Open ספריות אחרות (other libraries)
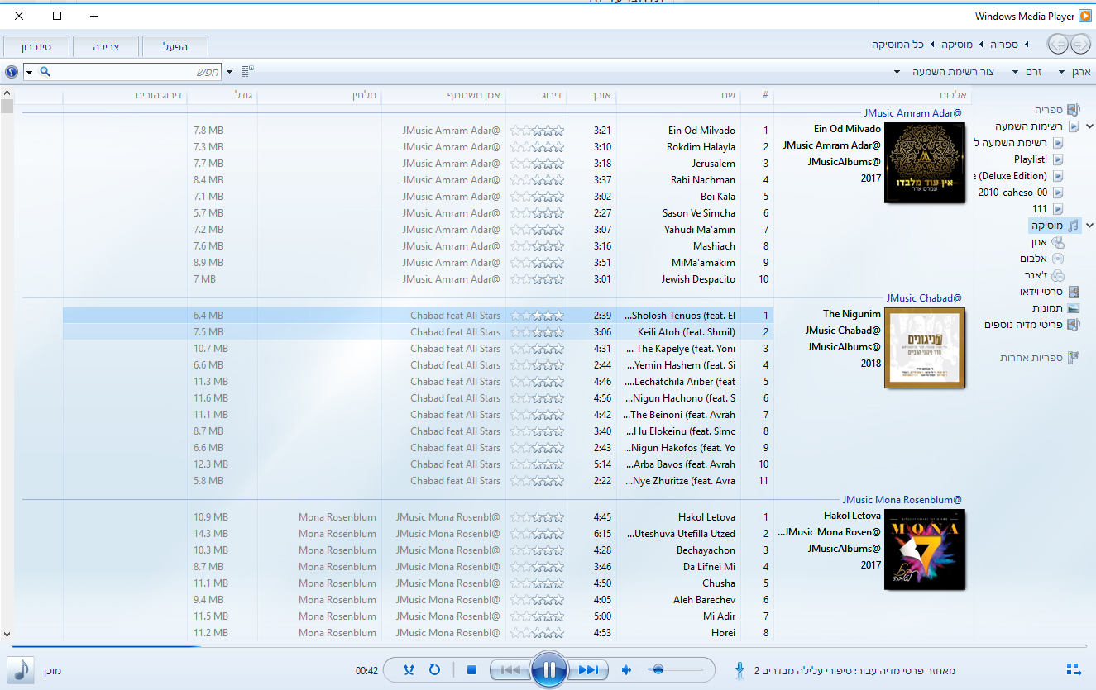This screenshot has width=1096, height=690. tap(1040, 358)
